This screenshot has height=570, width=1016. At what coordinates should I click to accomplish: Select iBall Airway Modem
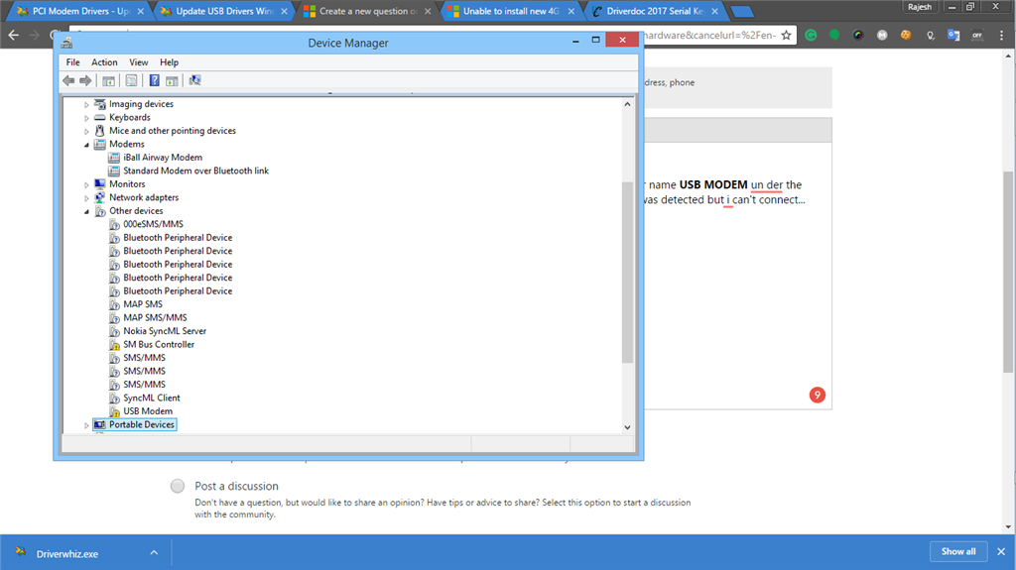click(x=163, y=158)
